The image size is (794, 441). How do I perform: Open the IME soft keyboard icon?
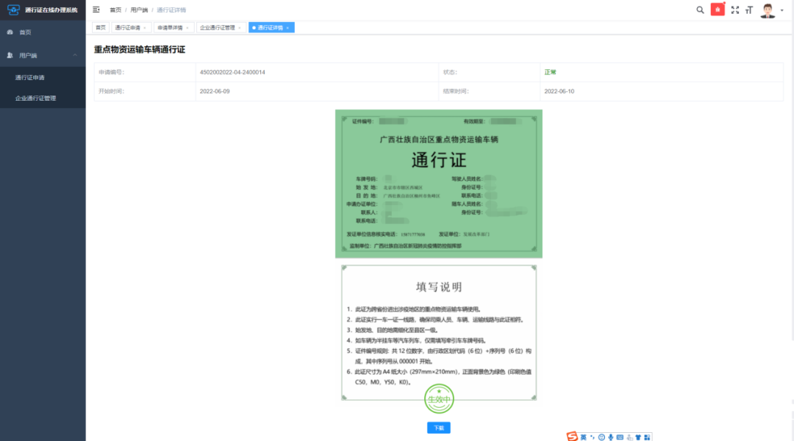(620, 437)
